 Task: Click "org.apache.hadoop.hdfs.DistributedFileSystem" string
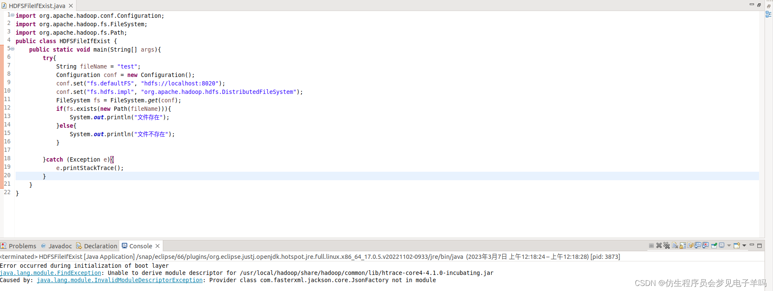(x=219, y=92)
